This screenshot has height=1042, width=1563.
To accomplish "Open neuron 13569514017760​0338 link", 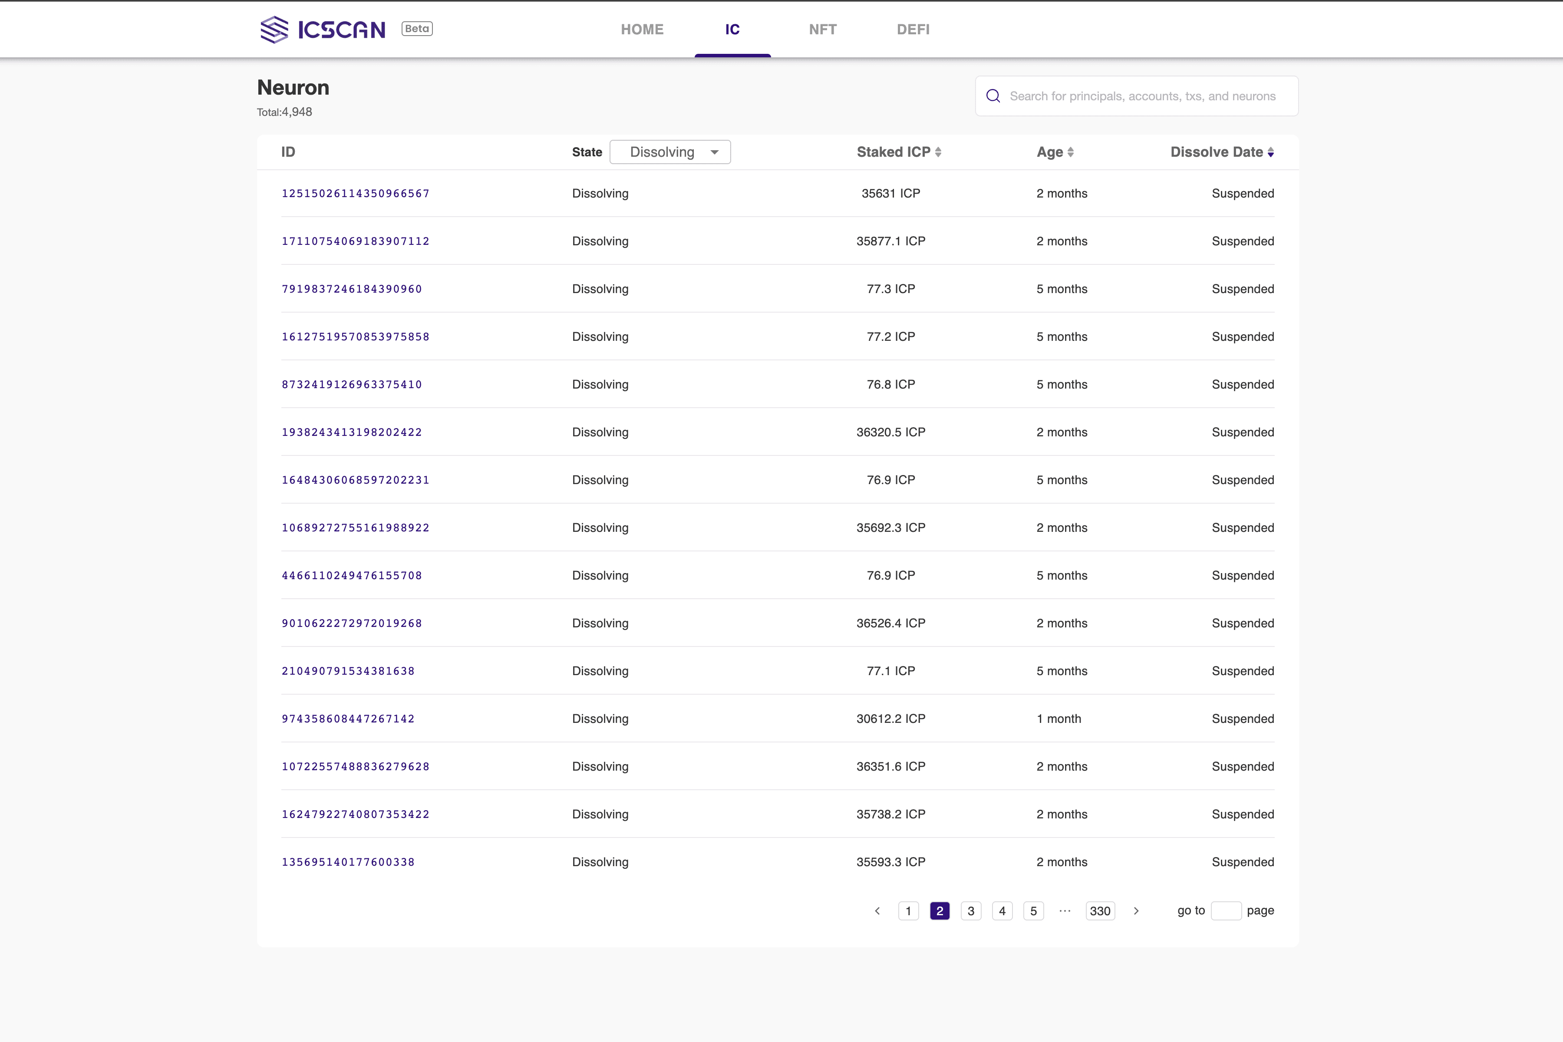I will click(x=348, y=862).
